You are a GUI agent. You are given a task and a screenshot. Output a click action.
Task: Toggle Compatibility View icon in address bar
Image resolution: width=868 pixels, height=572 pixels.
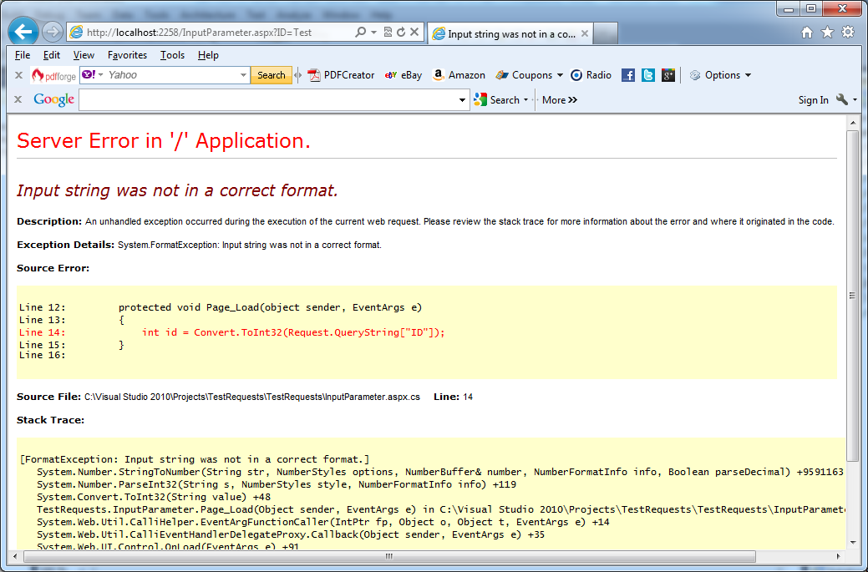pos(388,32)
